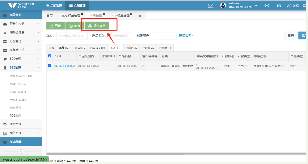Close the B2C订单管理 tab
The image size is (308, 164).
coord(82,14)
